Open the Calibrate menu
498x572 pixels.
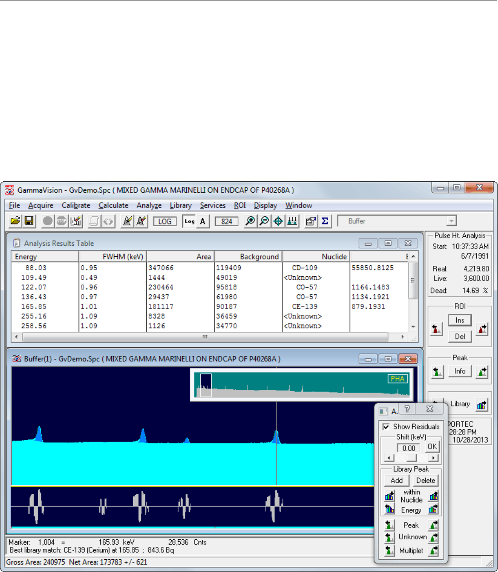tap(76, 205)
